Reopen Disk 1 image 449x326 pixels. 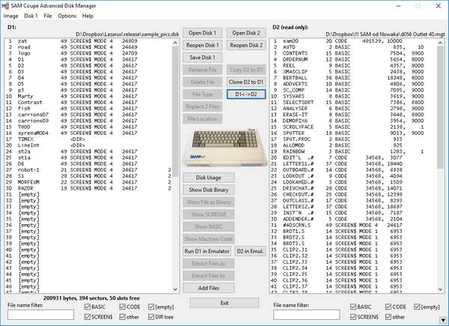tap(203, 45)
